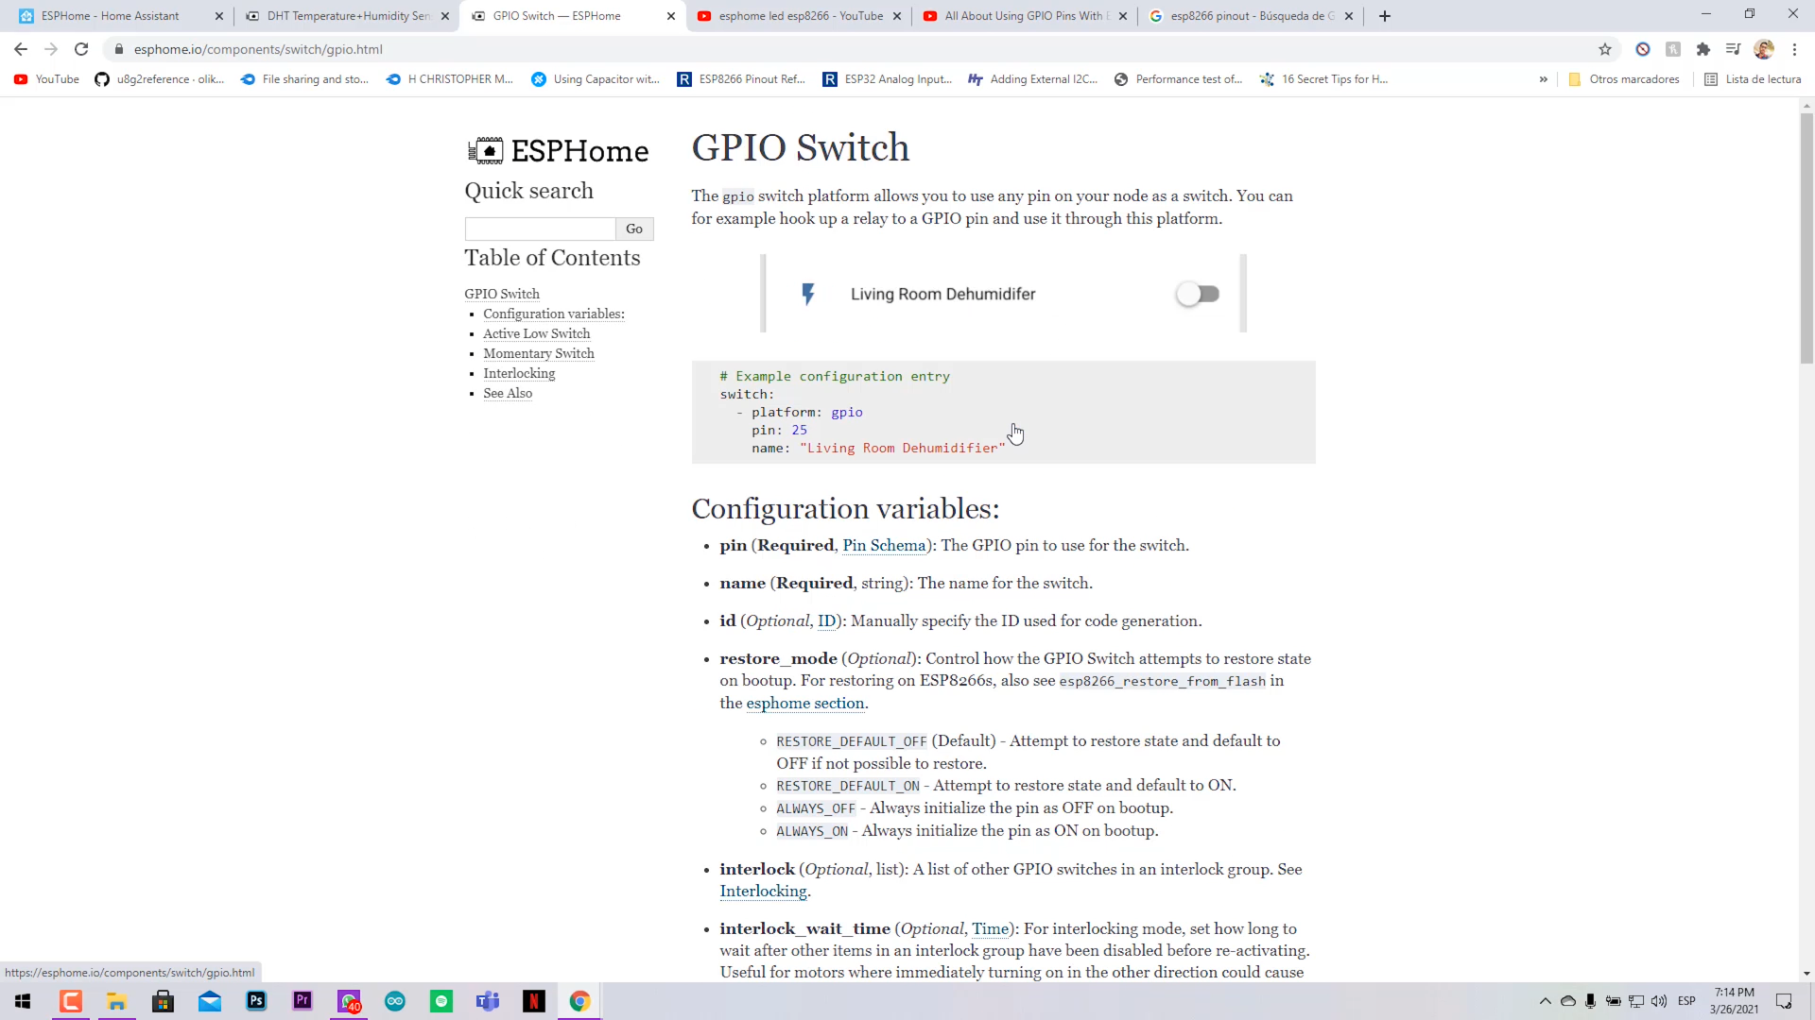Open the ESP32 Analog Input bookmark

click(x=887, y=79)
